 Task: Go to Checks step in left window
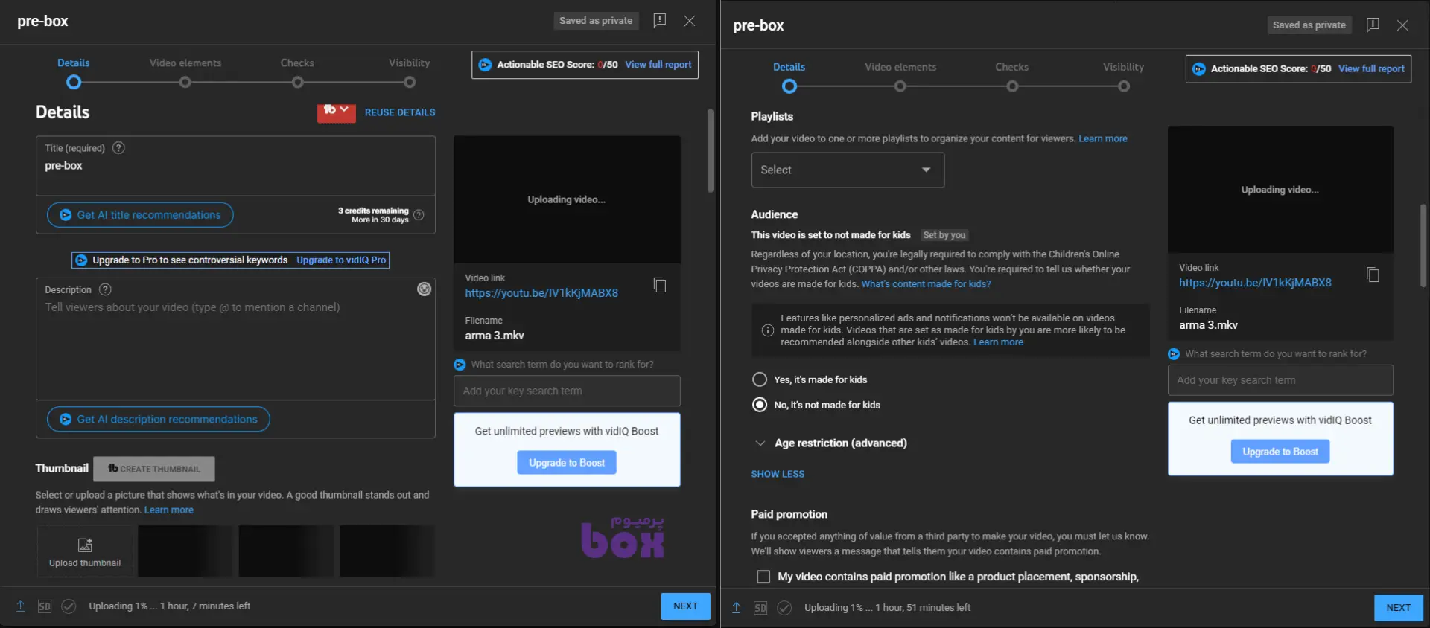click(x=297, y=72)
